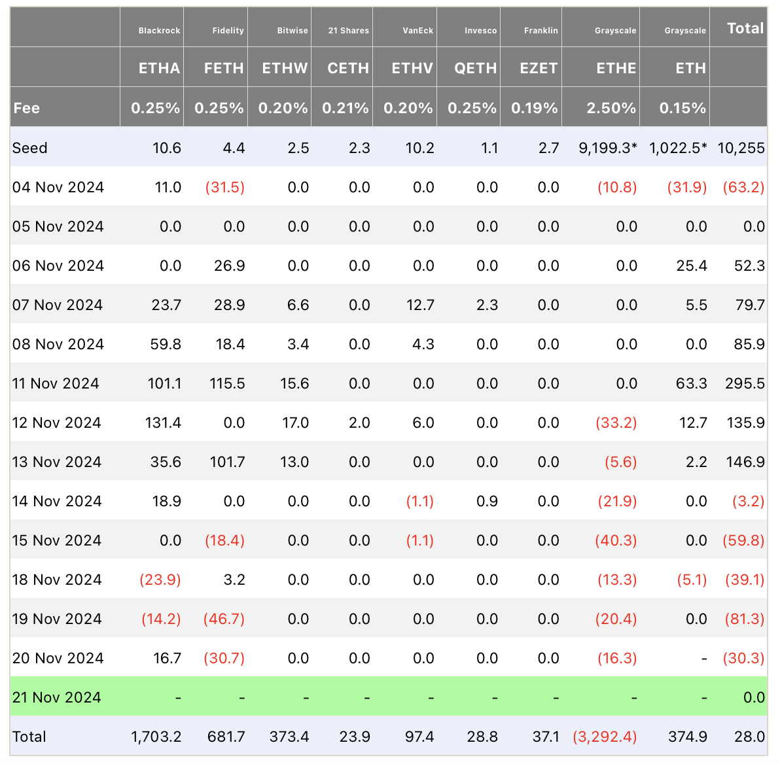Click the Blackrock issuer label

point(159,31)
